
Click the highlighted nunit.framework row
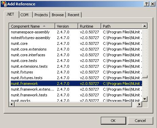76,84
